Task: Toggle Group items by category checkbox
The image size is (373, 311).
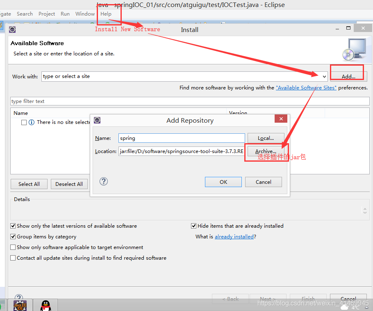Action: coord(13,236)
